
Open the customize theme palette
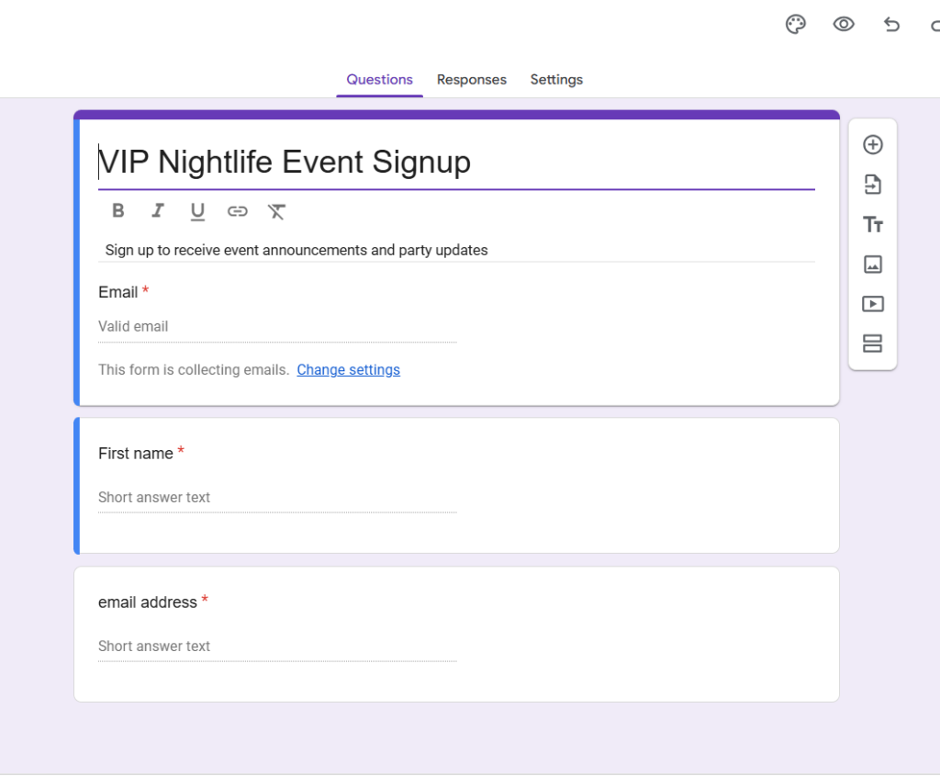pyautogui.click(x=796, y=25)
